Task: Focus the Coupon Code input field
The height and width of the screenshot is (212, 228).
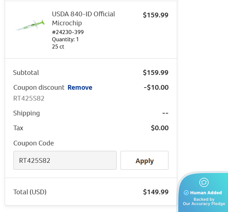Action: click(x=65, y=160)
